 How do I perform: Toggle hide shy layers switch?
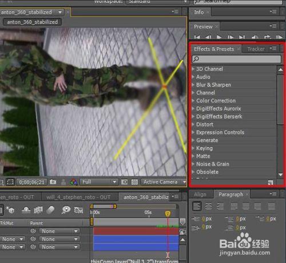(26, 210)
